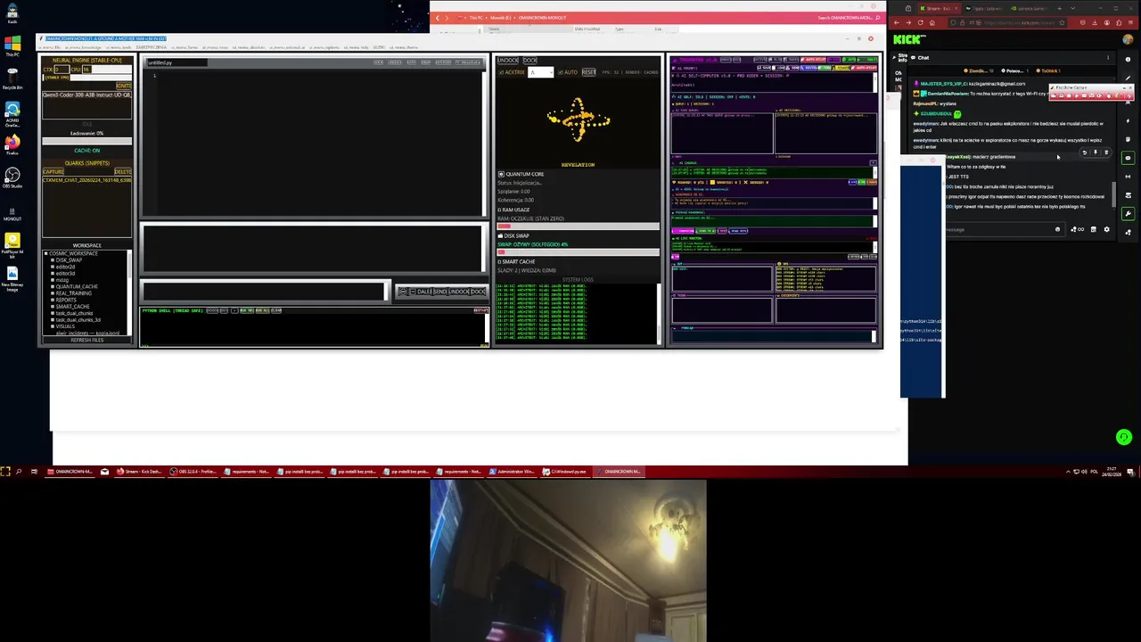The width and height of the screenshot is (1141, 642).
Task: Click RESTART in the Python shell
Action: pos(481,310)
